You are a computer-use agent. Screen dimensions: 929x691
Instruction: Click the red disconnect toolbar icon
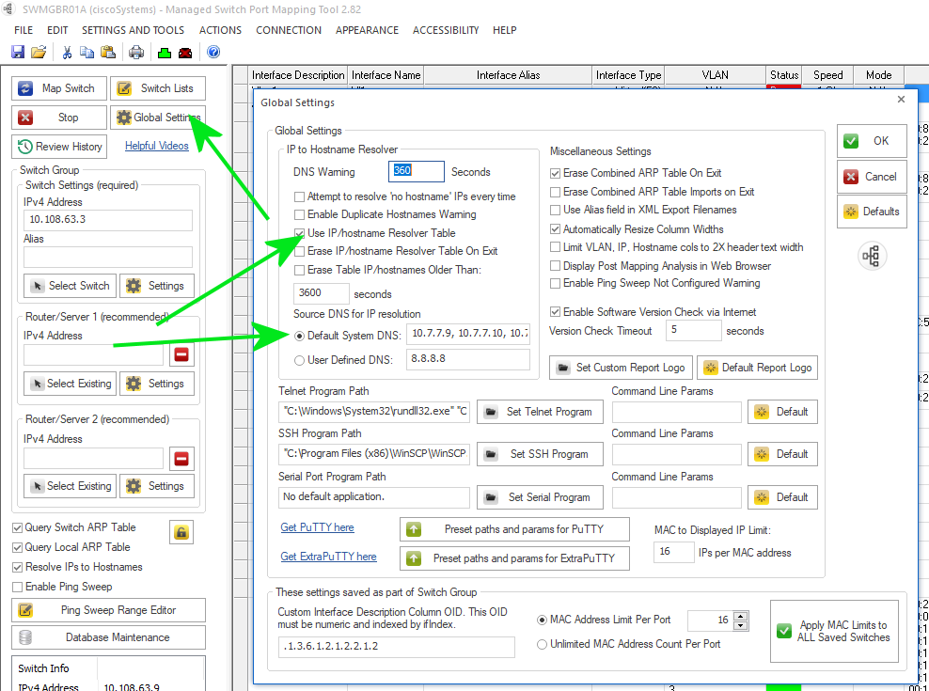[185, 53]
